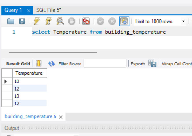The height and width of the screenshot is (136, 192).
Task: Select third row with value 10
Action: point(30,96)
